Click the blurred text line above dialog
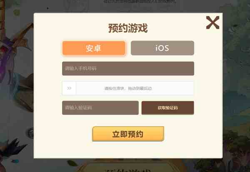The width and height of the screenshot is (250, 172). point(140,2)
